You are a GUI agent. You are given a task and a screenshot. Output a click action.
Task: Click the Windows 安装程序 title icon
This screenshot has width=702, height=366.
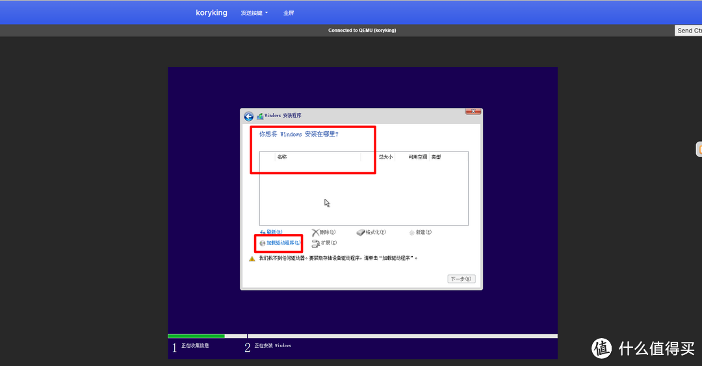pyautogui.click(x=260, y=116)
